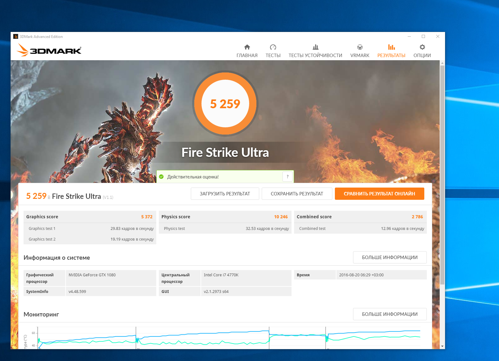Click NVIDIA GeForce GTX 1080 value
Viewport: 499px width, 361px height.
click(x=92, y=275)
